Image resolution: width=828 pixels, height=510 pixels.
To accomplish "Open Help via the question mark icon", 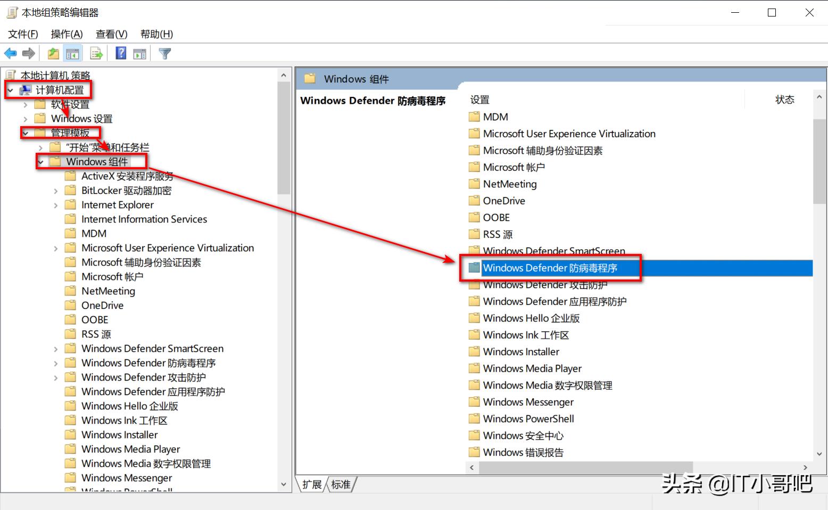I will [120, 53].
